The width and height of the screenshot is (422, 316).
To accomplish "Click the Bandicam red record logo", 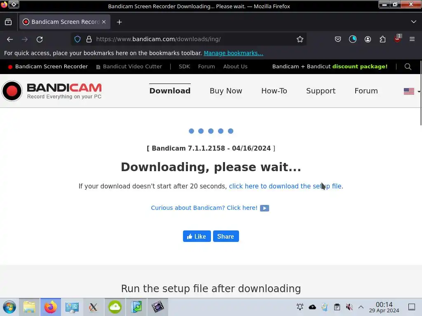I will click(12, 91).
